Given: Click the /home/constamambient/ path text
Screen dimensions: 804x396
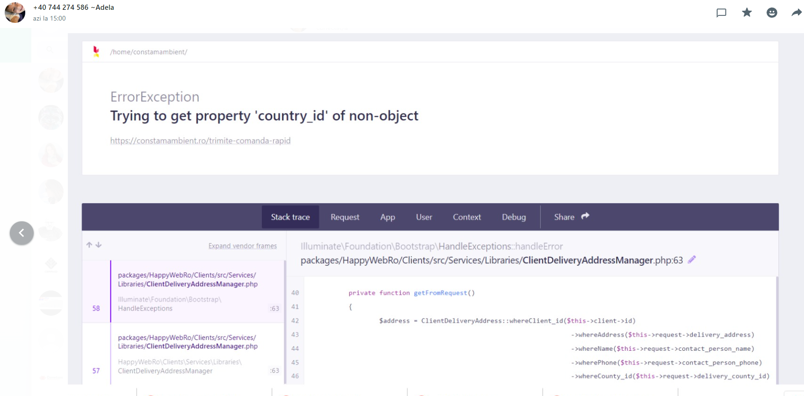Looking at the screenshot, I should (149, 52).
